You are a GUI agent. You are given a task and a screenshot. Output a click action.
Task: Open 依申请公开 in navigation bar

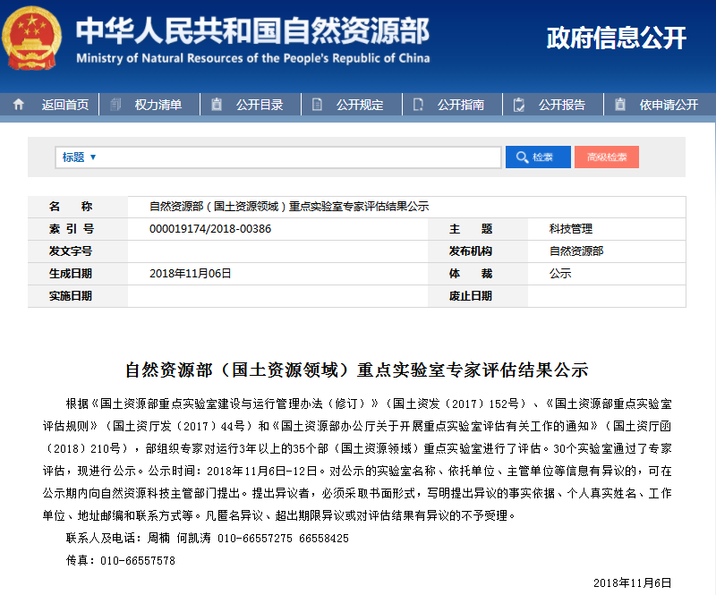[x=669, y=105]
